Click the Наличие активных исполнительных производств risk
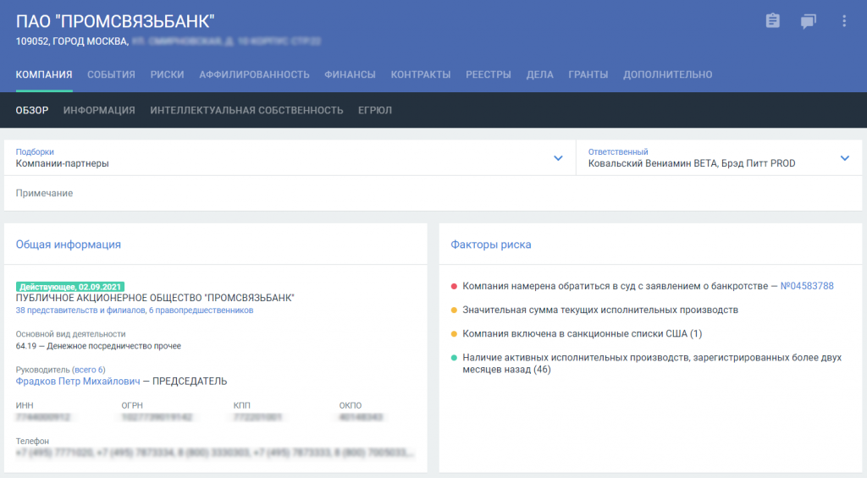Screen dimensions: 867x478 [652, 364]
